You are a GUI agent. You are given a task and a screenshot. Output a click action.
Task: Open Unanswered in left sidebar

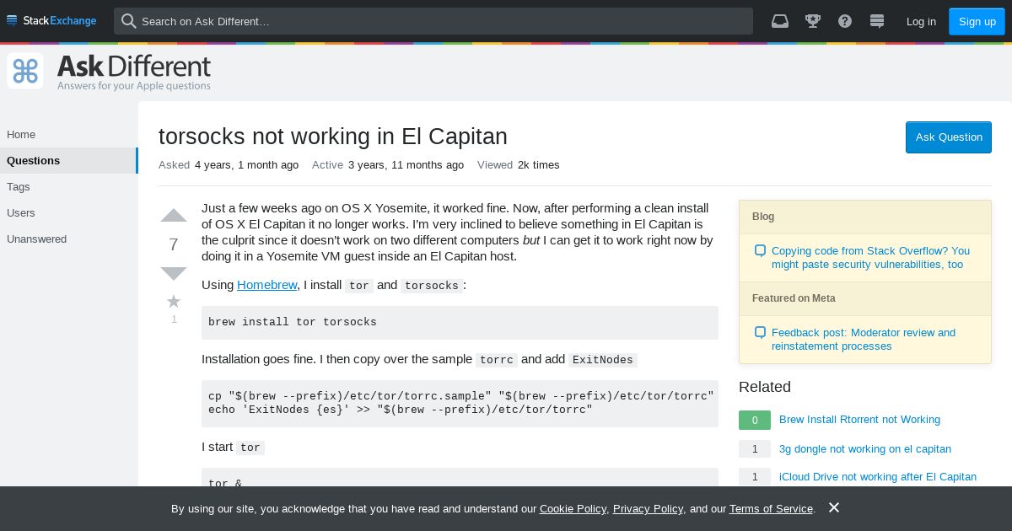click(x=67, y=239)
